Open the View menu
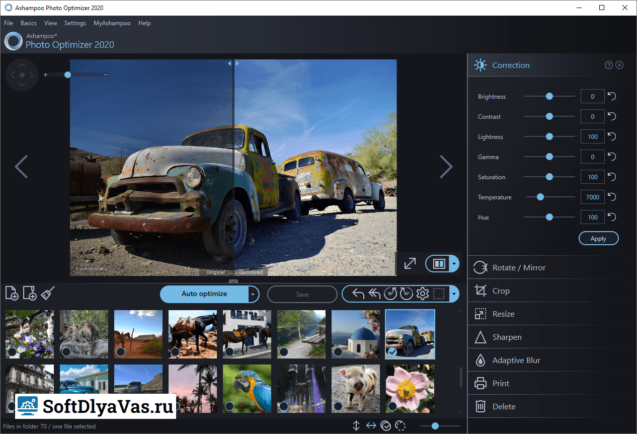 pyautogui.click(x=51, y=23)
